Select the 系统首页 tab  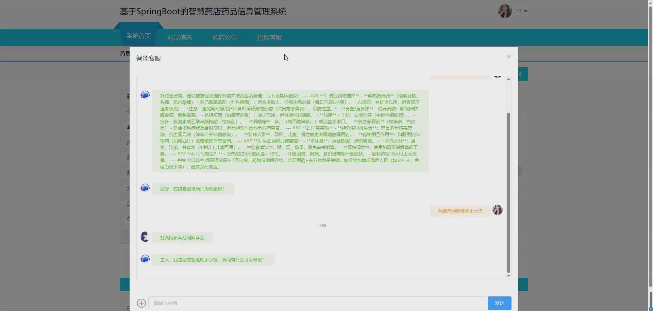(138, 36)
